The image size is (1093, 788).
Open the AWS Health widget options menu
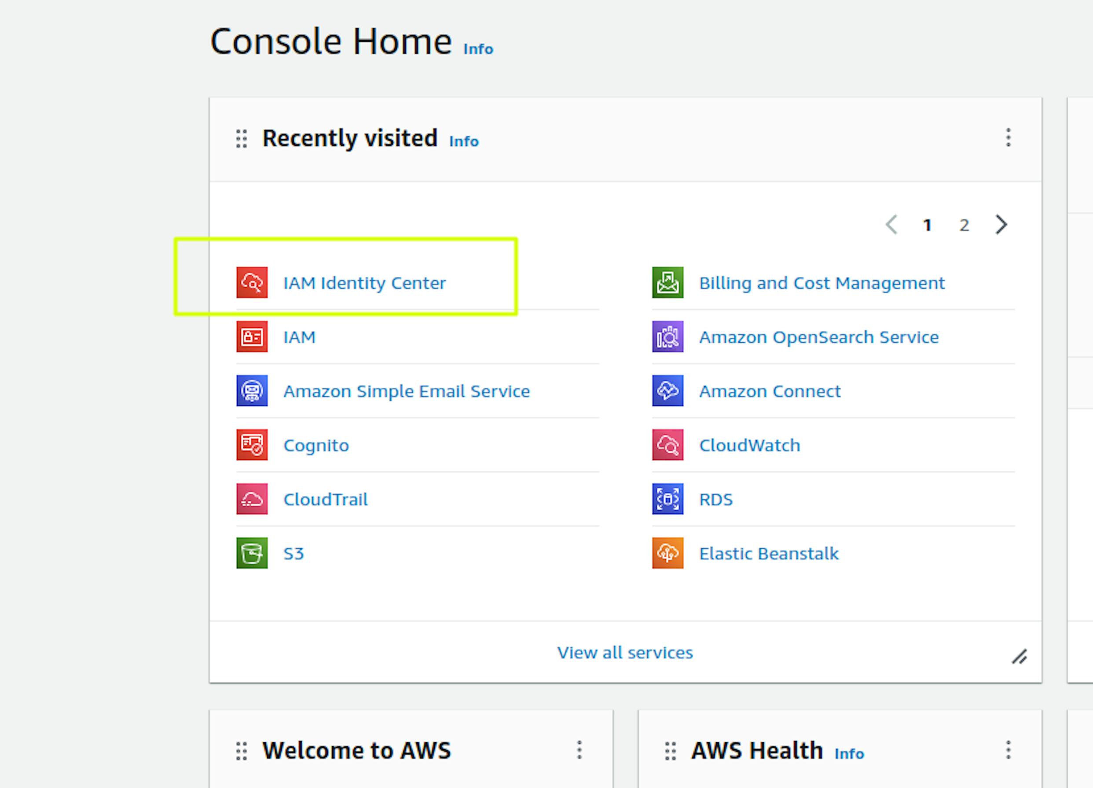1008,750
